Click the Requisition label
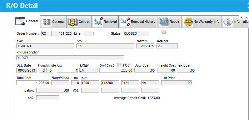 [x=60, y=78]
